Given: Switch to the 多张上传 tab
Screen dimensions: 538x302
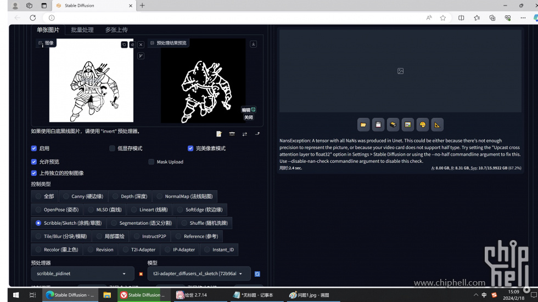Looking at the screenshot, I should 116,30.
